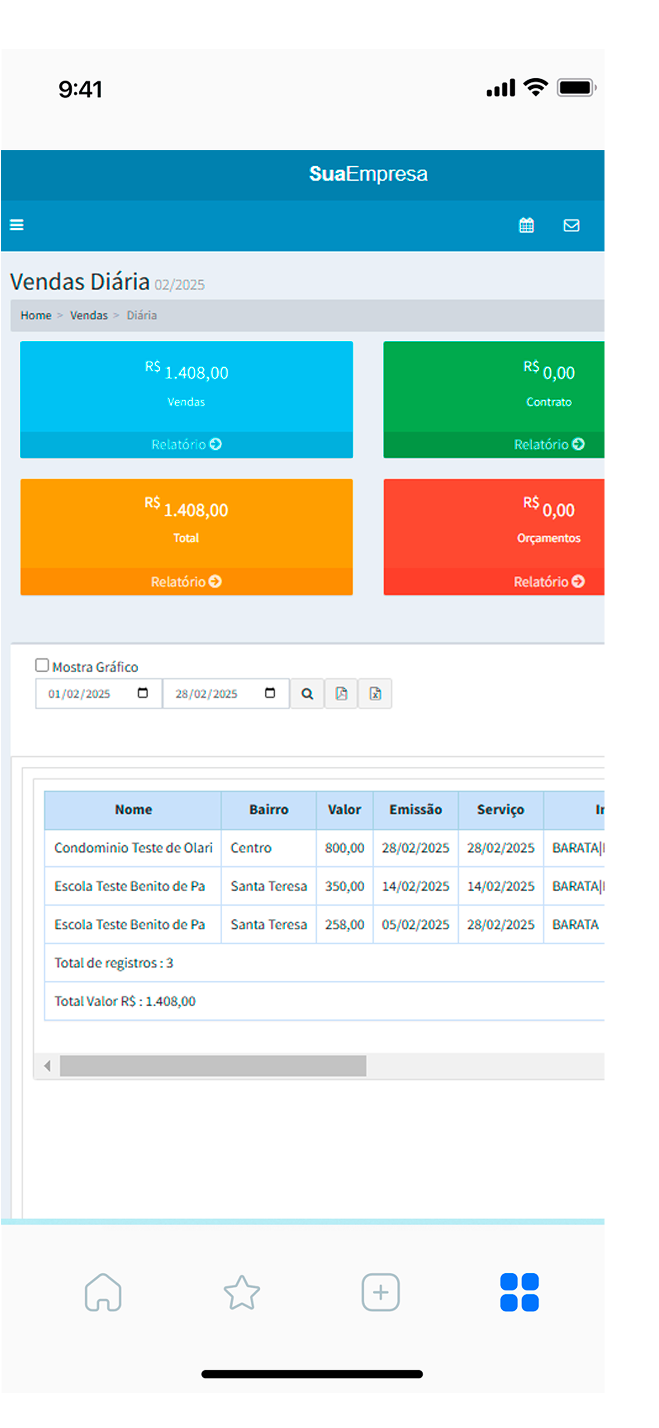This screenshot has height=1428, width=659.
Task: Tap the plus add icon in bottom bar
Action: click(x=381, y=1292)
